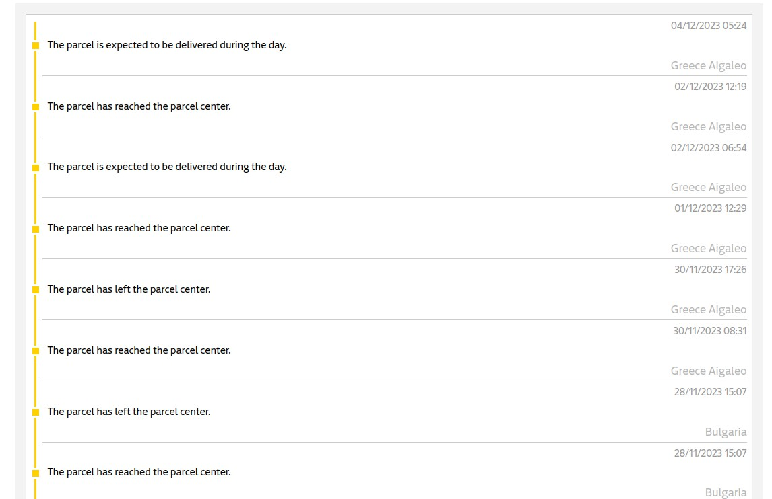Select the marker for the 30/11/2023 08:31 event
This screenshot has height=499, width=772.
pyautogui.click(x=36, y=350)
